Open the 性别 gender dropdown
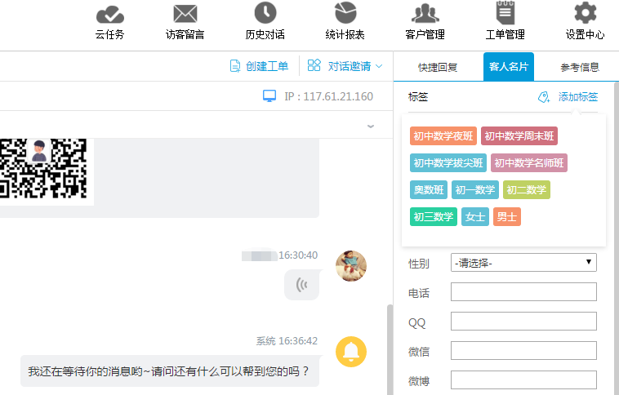619x395 pixels. coord(523,263)
